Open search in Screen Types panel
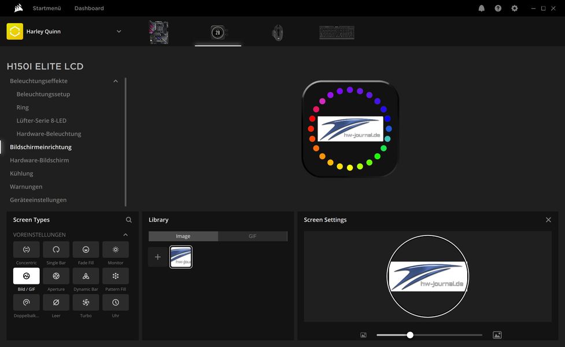The image size is (565, 347). 128,220
